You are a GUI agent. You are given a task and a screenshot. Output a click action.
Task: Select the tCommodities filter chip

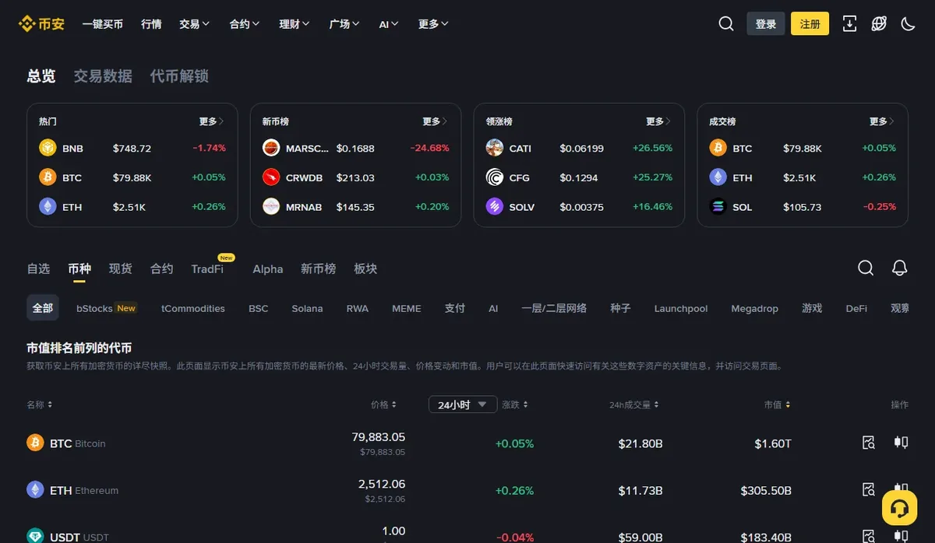click(x=193, y=308)
